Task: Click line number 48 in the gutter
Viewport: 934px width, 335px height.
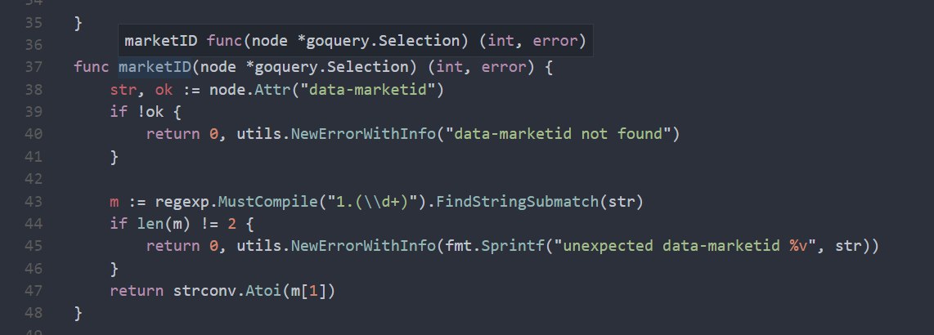Action: point(34,312)
